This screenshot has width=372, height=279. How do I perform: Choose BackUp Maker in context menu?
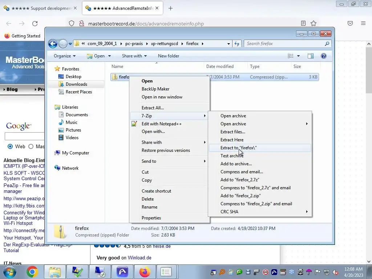(170, 89)
